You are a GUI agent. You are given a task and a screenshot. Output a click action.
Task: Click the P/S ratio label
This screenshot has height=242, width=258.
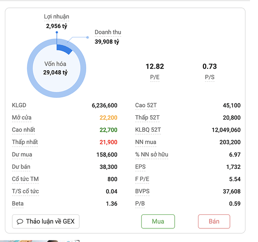[x=210, y=77]
